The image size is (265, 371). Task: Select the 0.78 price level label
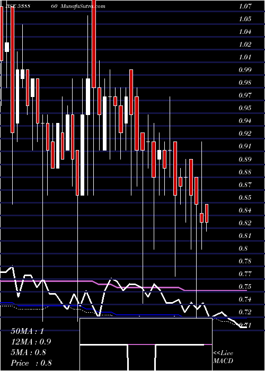tap(245, 261)
